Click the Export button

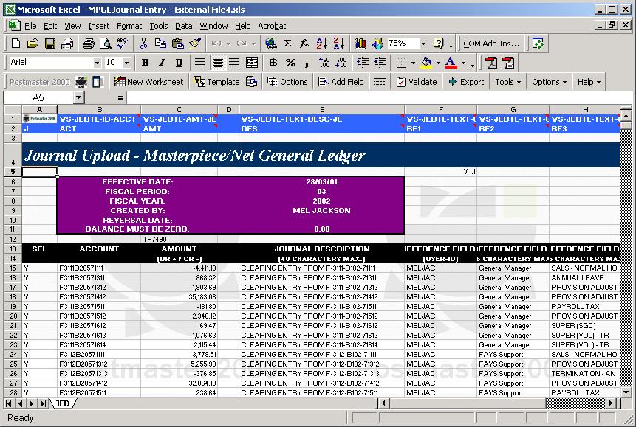(x=466, y=82)
